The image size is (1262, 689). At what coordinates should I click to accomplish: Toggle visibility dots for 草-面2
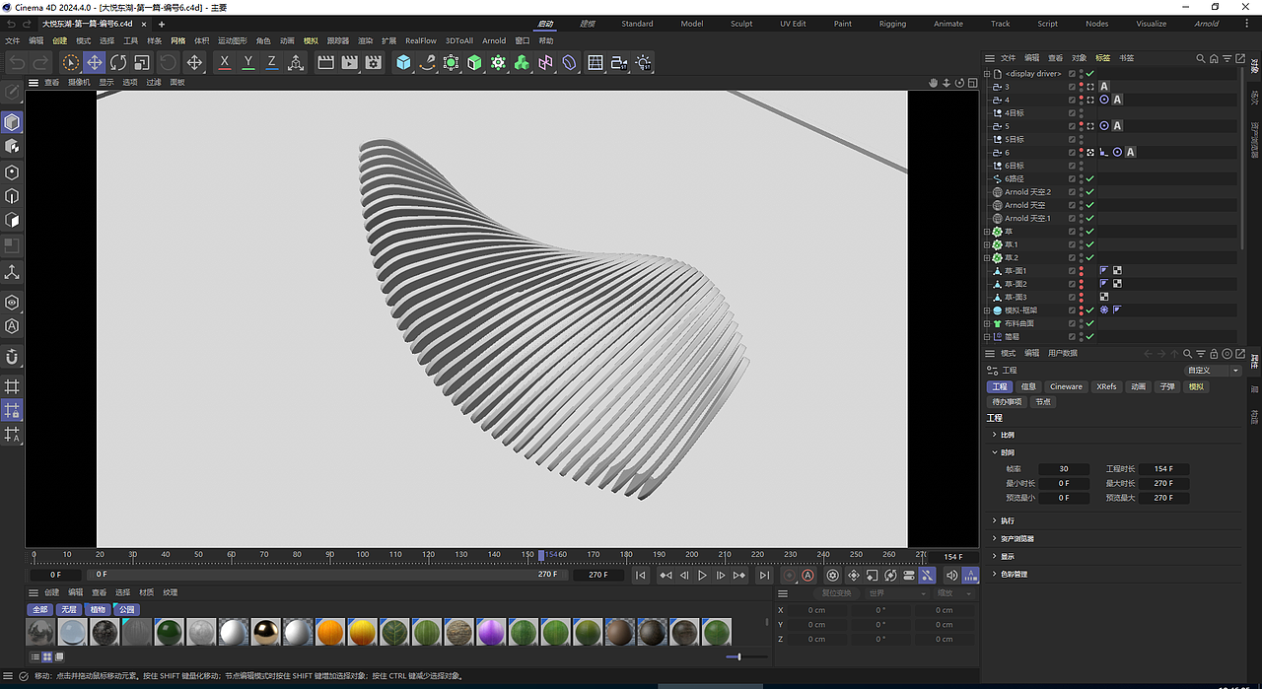pyautogui.click(x=1081, y=284)
